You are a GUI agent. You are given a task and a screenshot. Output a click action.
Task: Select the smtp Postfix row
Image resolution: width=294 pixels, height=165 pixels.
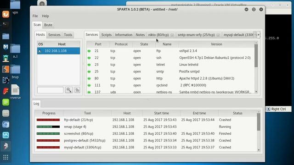coord(170,71)
